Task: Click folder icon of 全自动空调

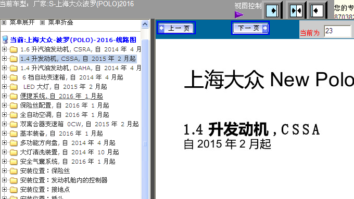Action: 14,115
